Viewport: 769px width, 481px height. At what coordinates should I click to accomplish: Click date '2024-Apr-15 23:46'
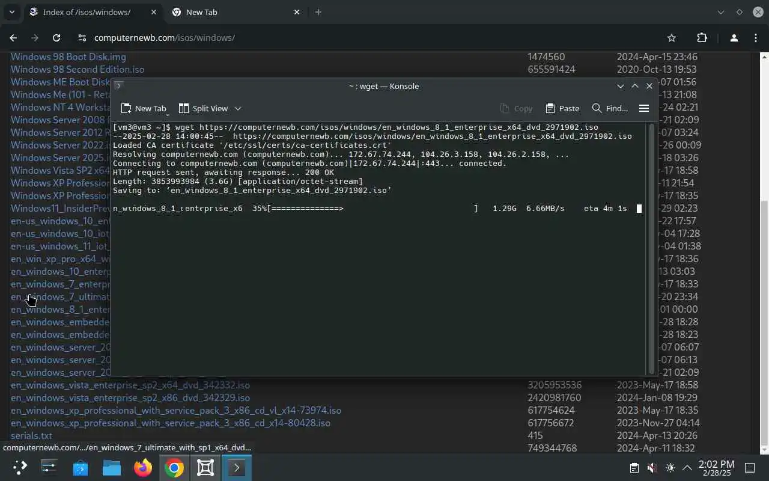point(657,57)
